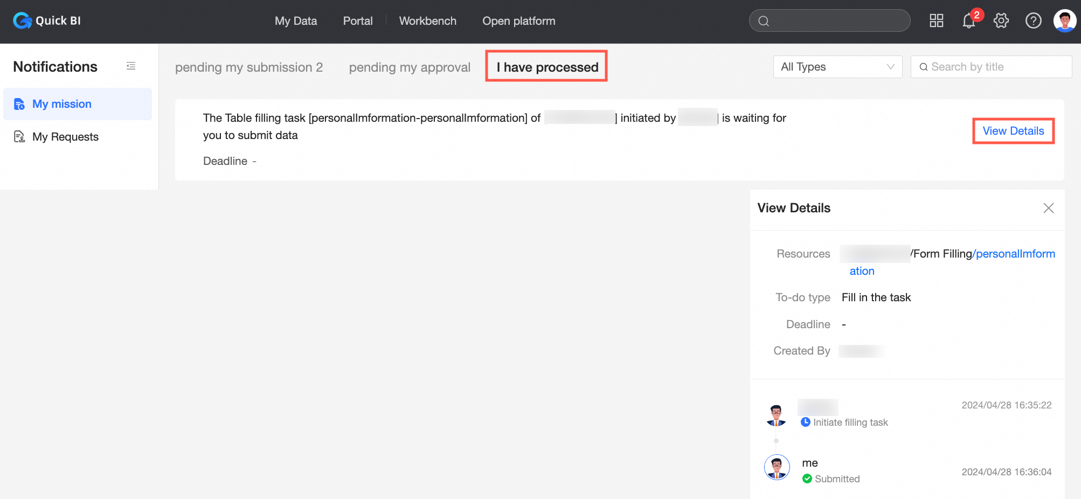Click the Quick BI logo

pyautogui.click(x=47, y=21)
